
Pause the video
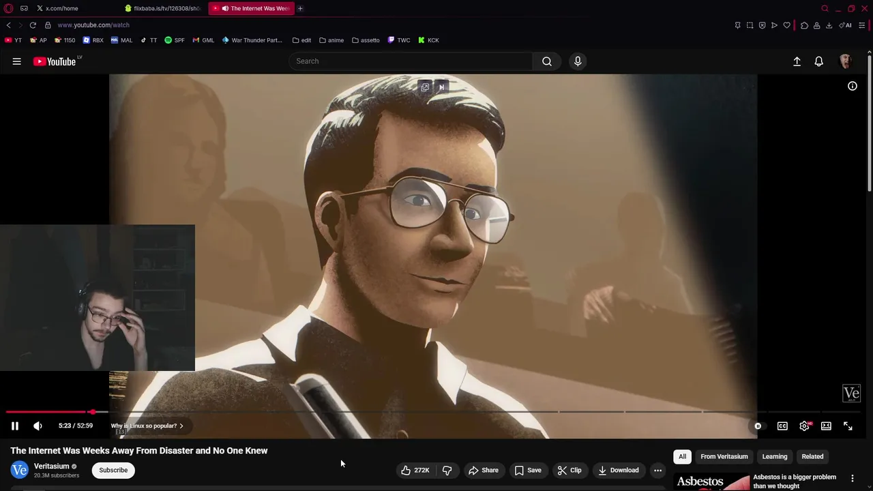(x=14, y=426)
